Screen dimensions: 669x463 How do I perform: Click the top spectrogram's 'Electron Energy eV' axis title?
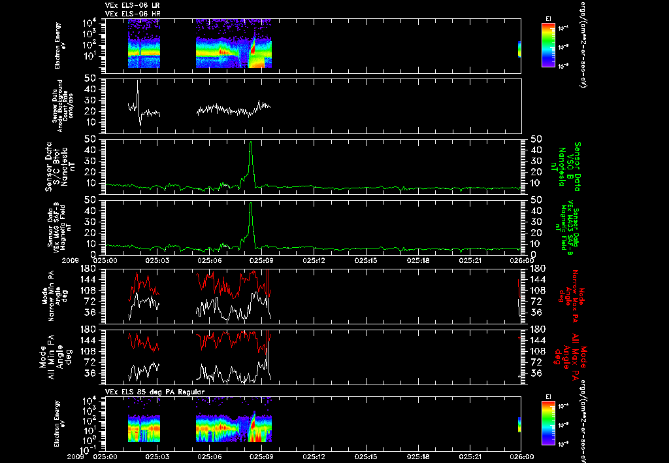(x=60, y=45)
